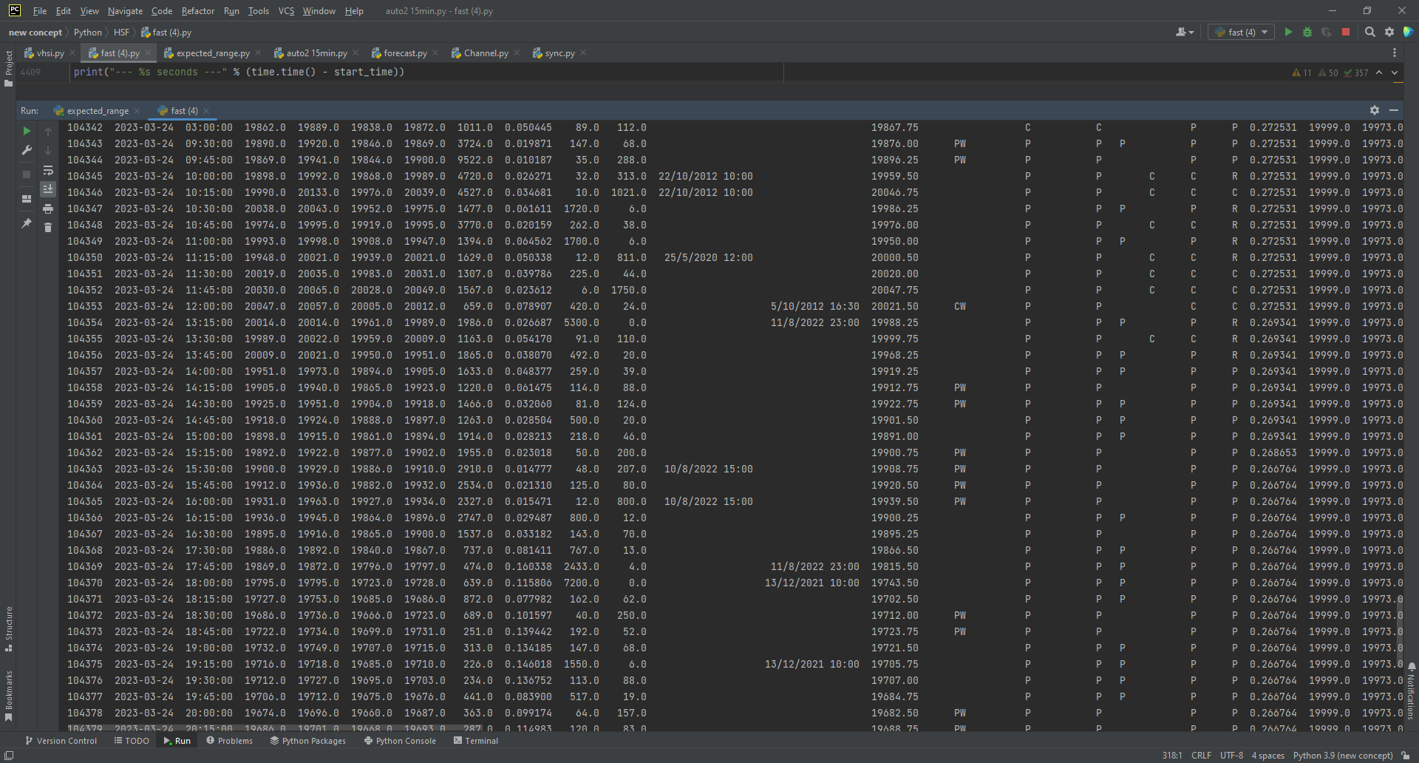Toggle scroll to end of console
The image size is (1419, 763).
(x=48, y=189)
